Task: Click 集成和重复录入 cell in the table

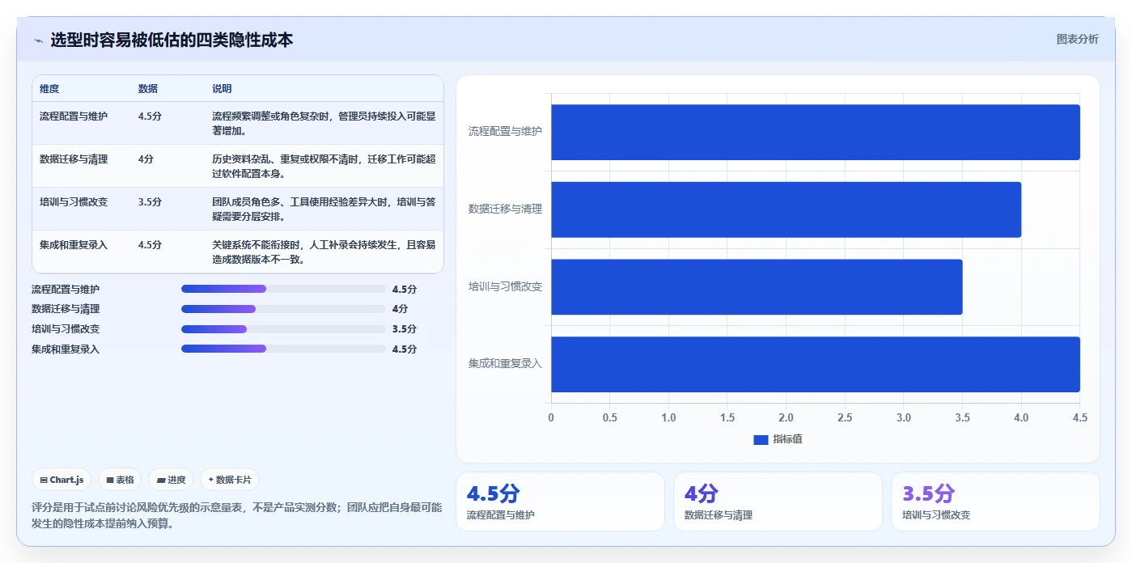Action: click(74, 245)
